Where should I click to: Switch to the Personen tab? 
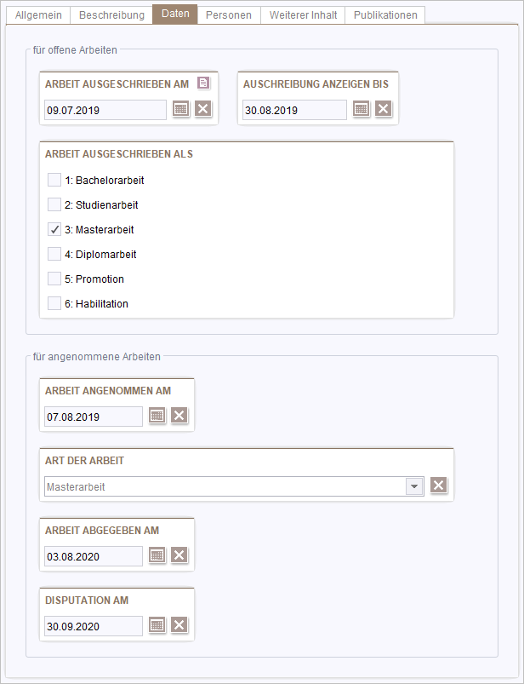[x=229, y=14]
